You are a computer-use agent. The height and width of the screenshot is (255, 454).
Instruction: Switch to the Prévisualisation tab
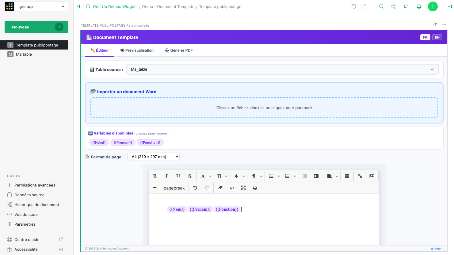click(x=137, y=50)
